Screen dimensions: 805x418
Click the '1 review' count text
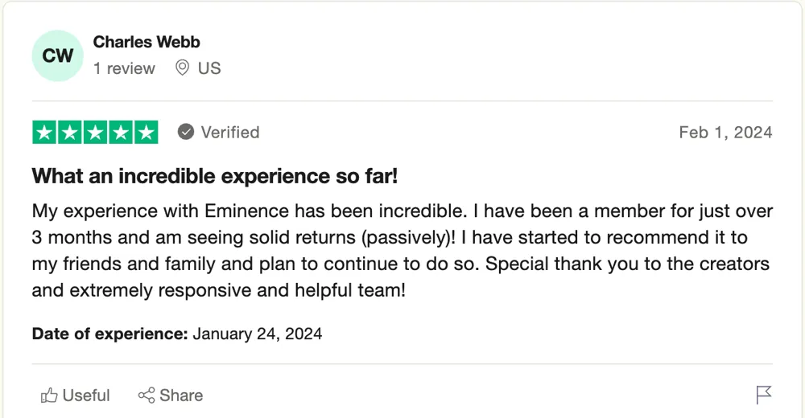[x=124, y=68]
